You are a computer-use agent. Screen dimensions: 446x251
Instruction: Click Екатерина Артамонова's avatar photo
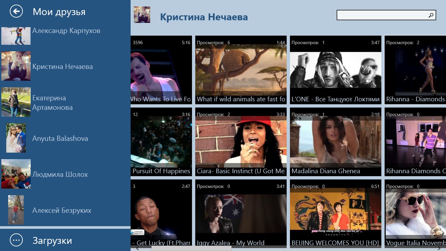point(16,102)
